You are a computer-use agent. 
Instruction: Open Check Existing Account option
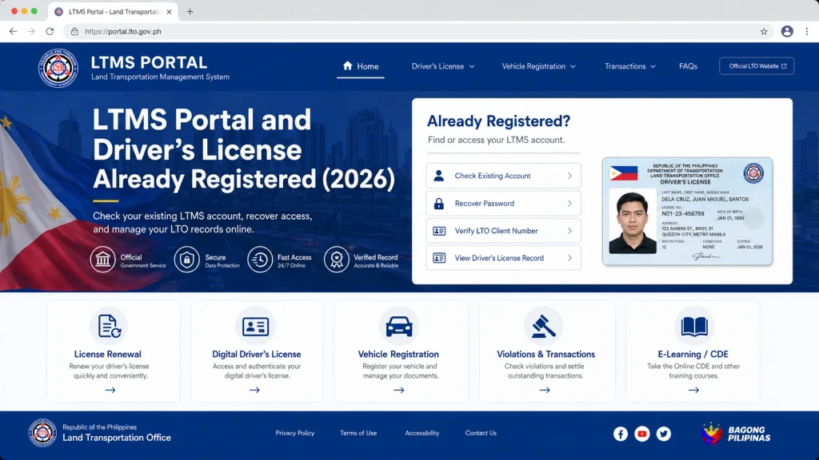pos(504,176)
